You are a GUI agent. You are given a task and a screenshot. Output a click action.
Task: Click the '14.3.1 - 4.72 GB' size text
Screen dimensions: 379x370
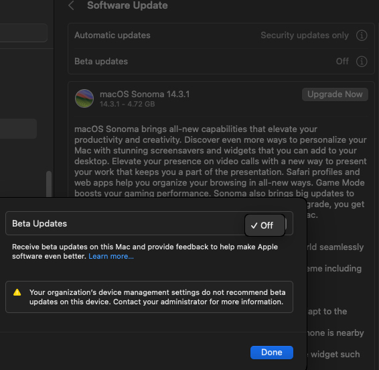127,104
